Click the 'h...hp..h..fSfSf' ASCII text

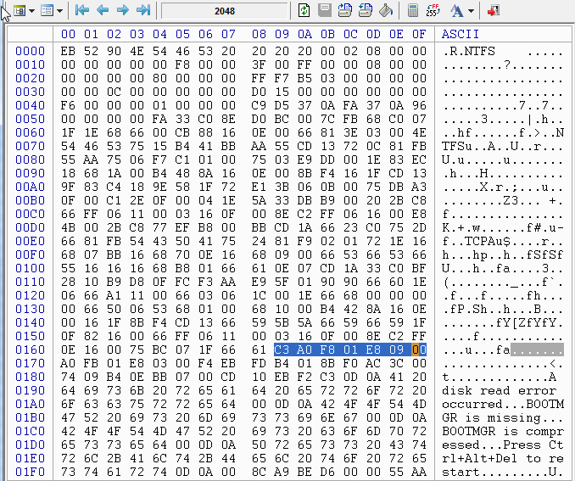pos(503,254)
